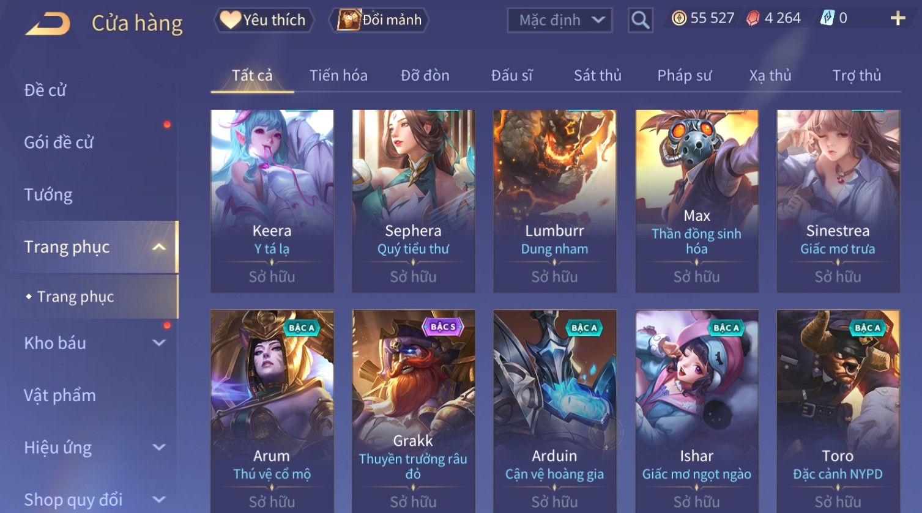Tap the red ruby currency icon

coord(753,18)
